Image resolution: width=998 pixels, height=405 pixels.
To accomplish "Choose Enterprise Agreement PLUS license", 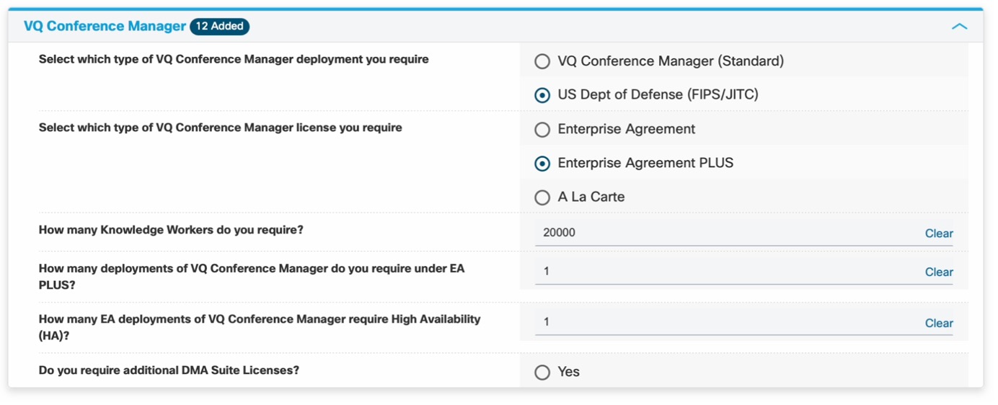I will pyautogui.click(x=542, y=164).
